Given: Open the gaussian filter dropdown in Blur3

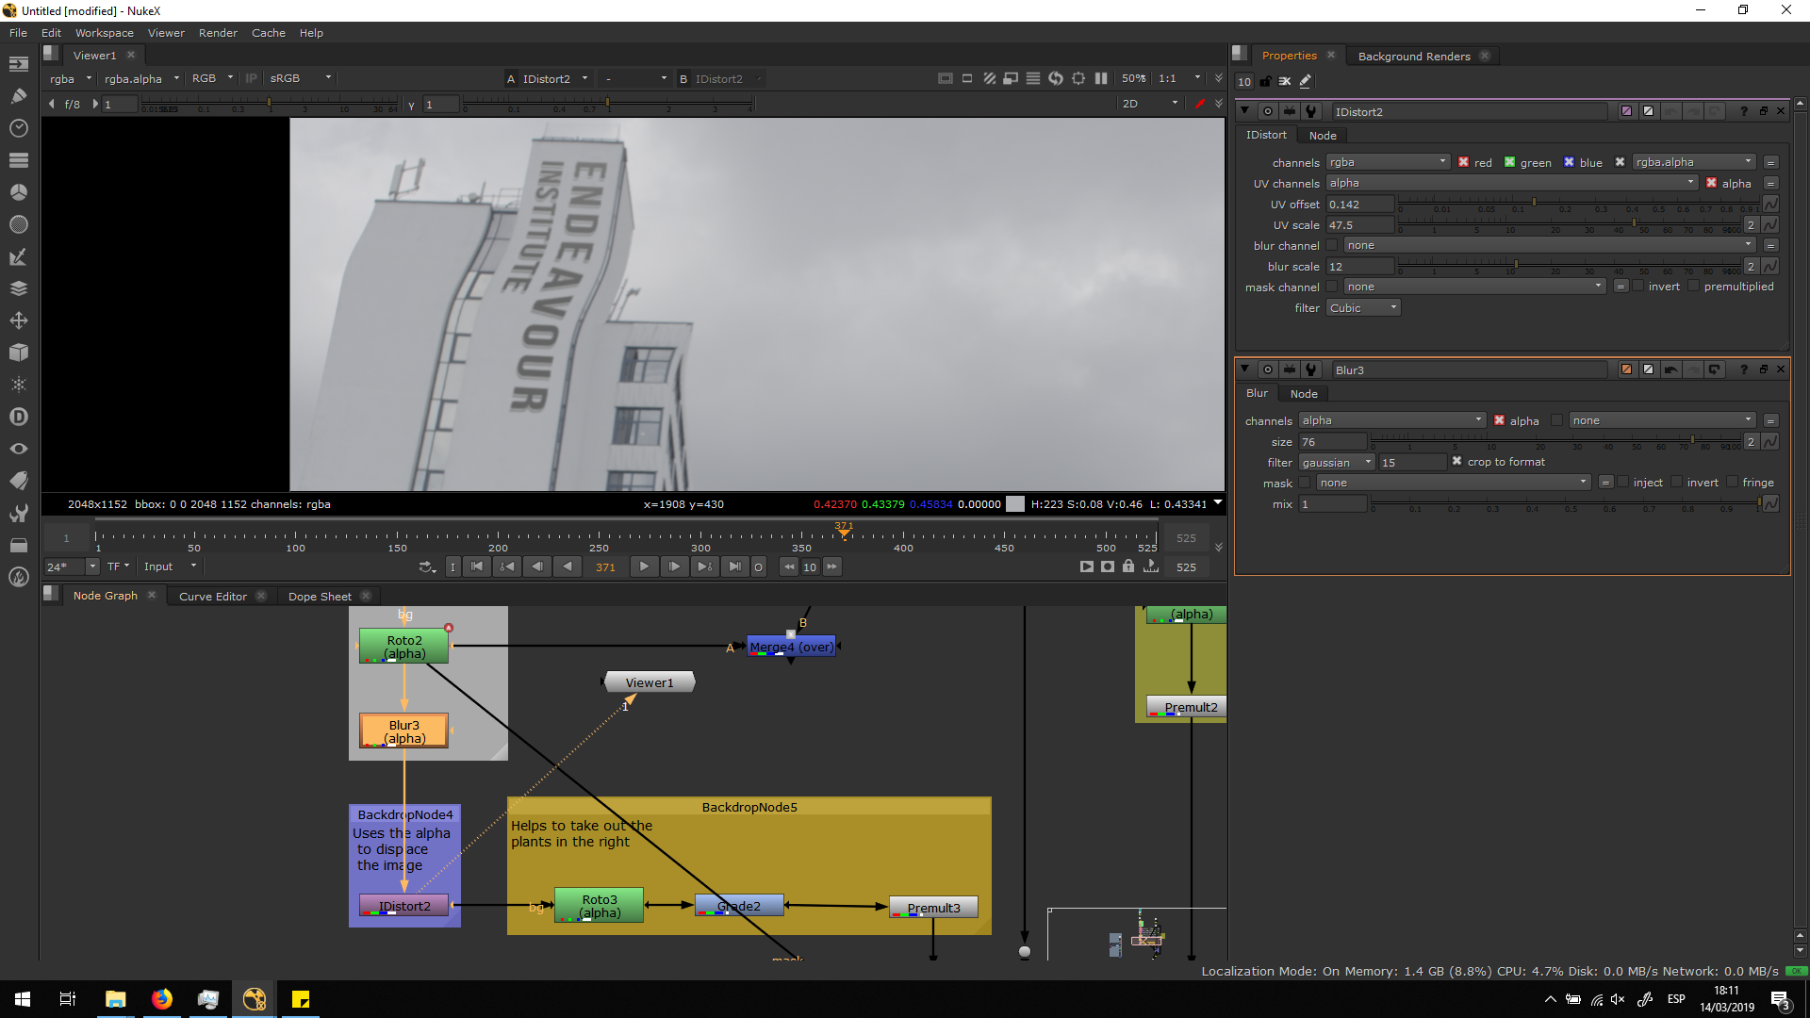Looking at the screenshot, I should pos(1336,463).
